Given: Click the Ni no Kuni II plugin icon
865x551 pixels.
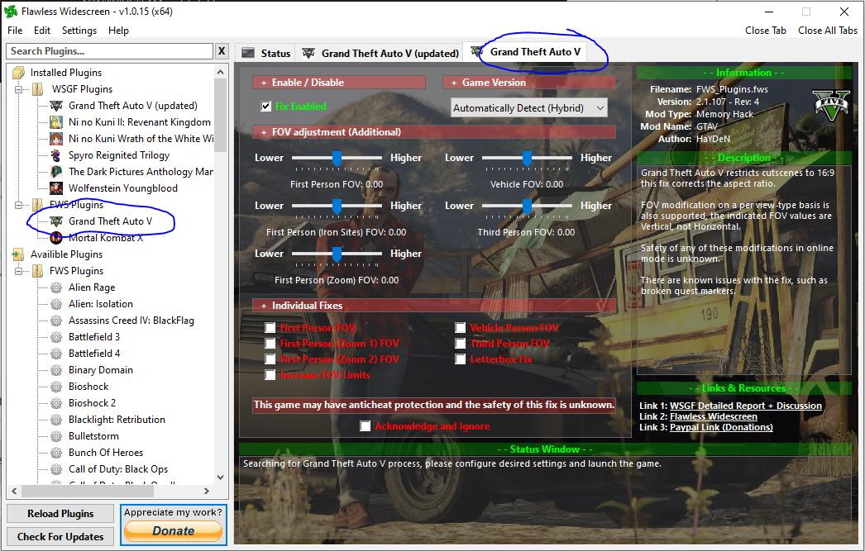Looking at the screenshot, I should coord(56,122).
